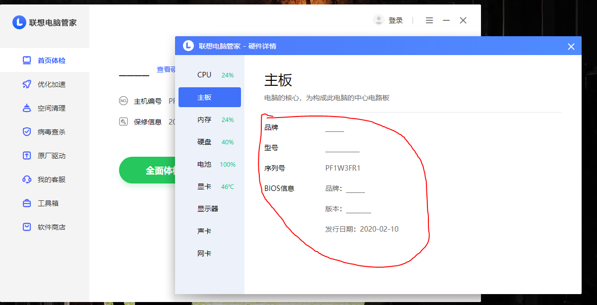The height and width of the screenshot is (305, 597).
Task: Click the 主机编号 NO. icon
Action: tap(123, 101)
